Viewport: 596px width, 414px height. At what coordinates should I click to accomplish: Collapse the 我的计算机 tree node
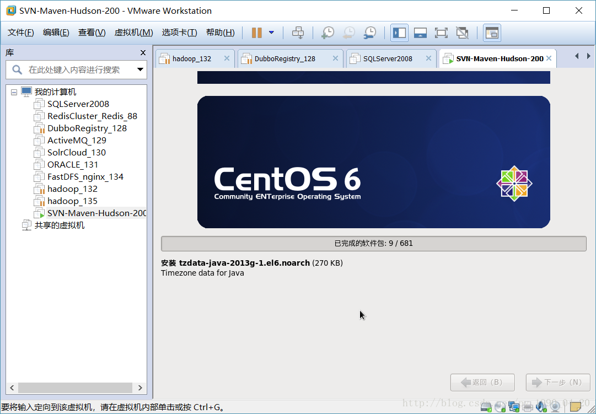pyautogui.click(x=14, y=92)
